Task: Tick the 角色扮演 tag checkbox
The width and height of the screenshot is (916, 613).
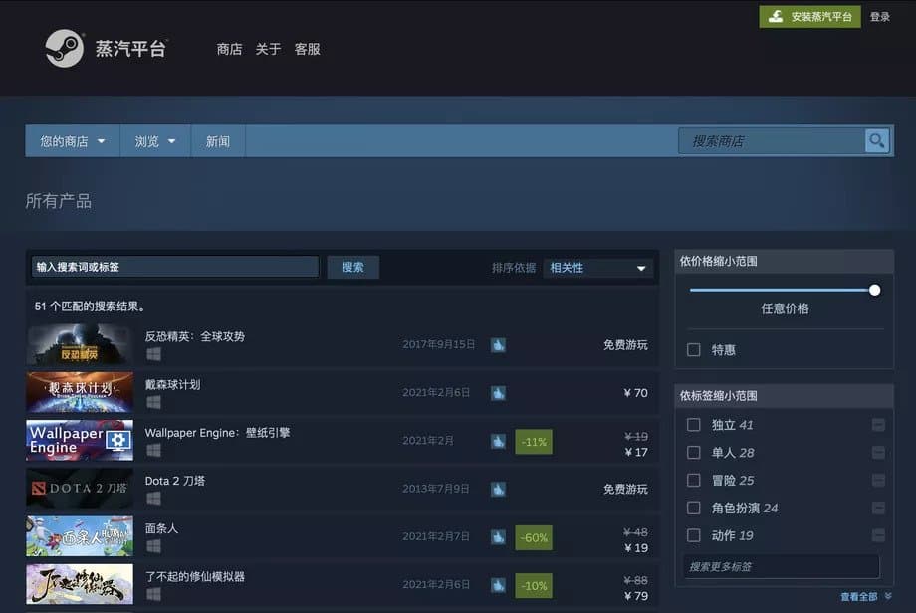Action: [693, 508]
